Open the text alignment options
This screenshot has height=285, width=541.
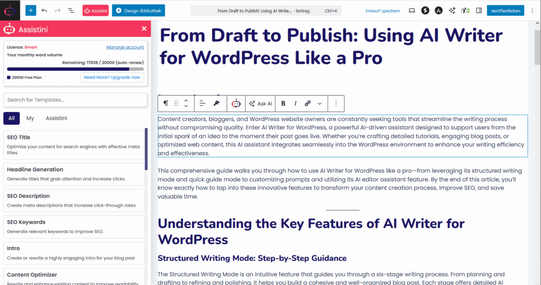tap(202, 103)
